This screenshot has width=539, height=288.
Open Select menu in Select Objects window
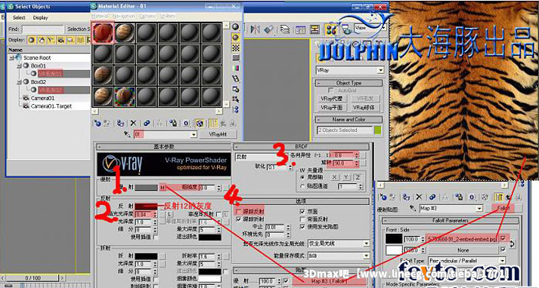click(x=19, y=17)
